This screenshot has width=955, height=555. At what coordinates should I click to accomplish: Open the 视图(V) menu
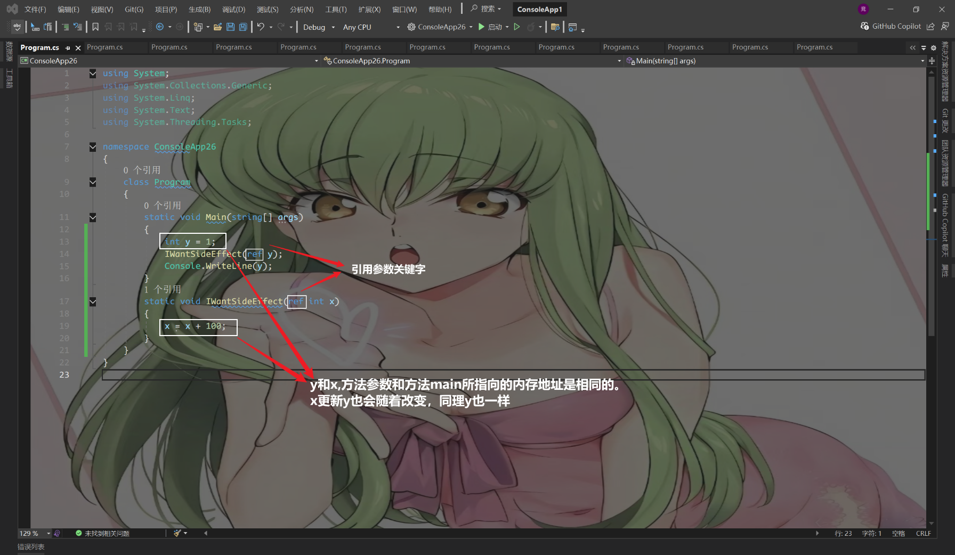(102, 9)
